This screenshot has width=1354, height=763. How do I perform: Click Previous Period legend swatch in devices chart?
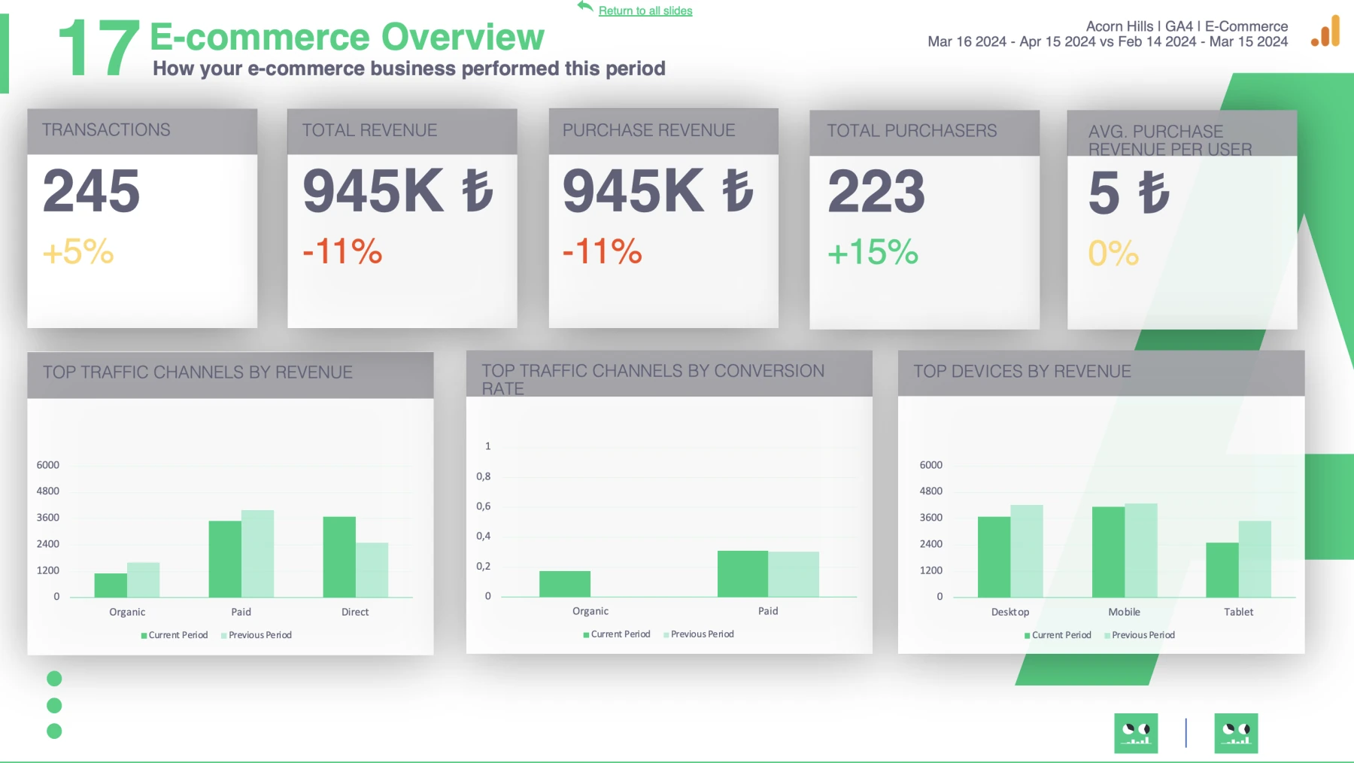(x=1107, y=636)
